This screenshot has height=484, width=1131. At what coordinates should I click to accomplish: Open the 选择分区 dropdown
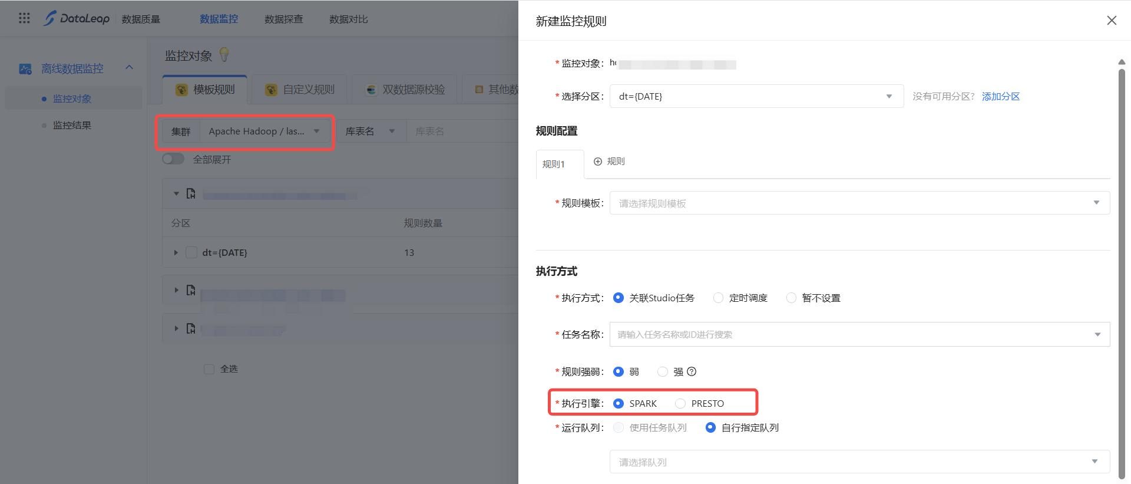756,97
